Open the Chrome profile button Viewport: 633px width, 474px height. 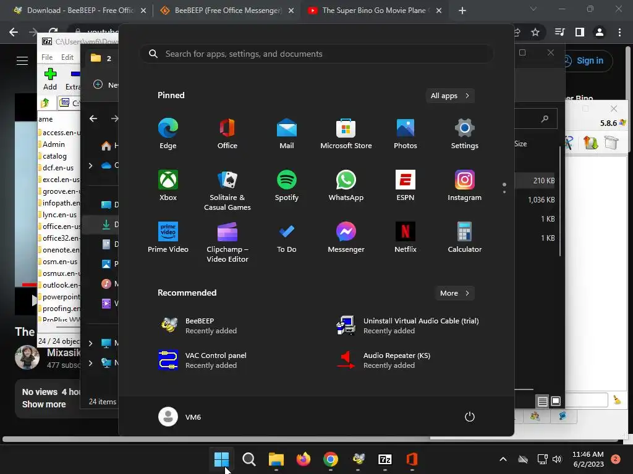600,32
